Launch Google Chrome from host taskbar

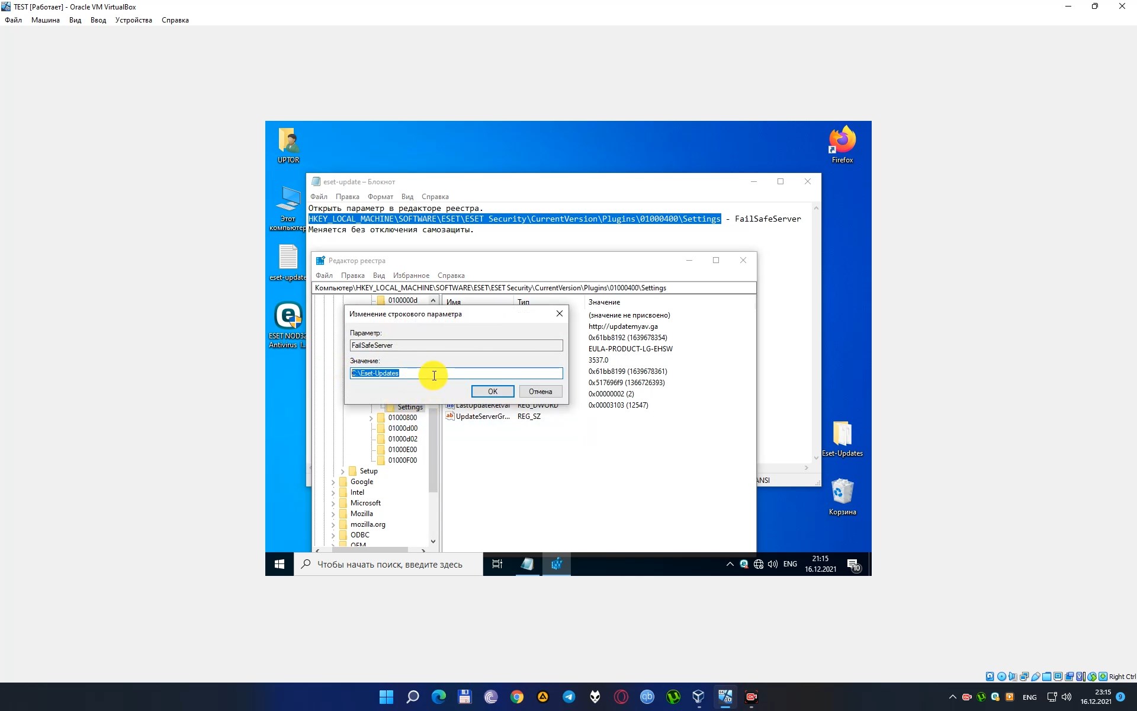pyautogui.click(x=517, y=697)
